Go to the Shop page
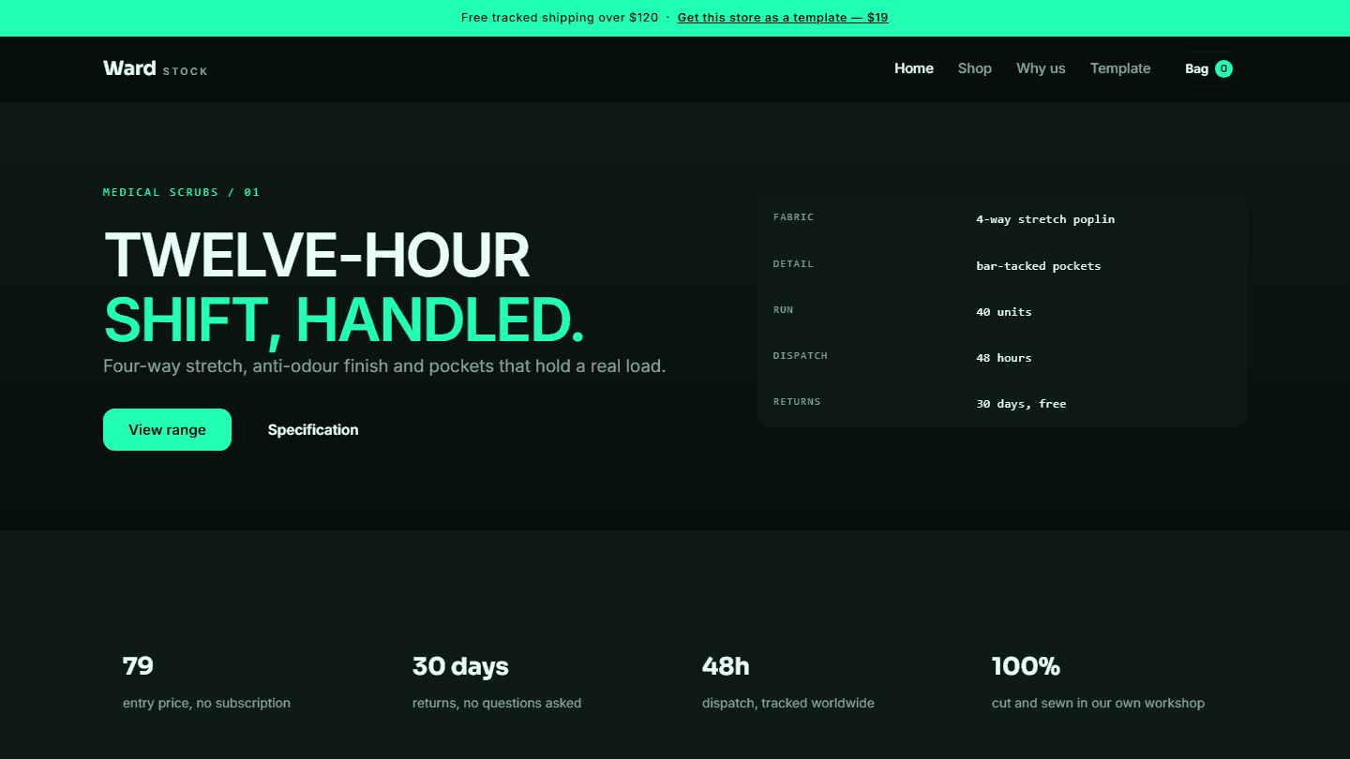The height and width of the screenshot is (759, 1350). (x=975, y=68)
